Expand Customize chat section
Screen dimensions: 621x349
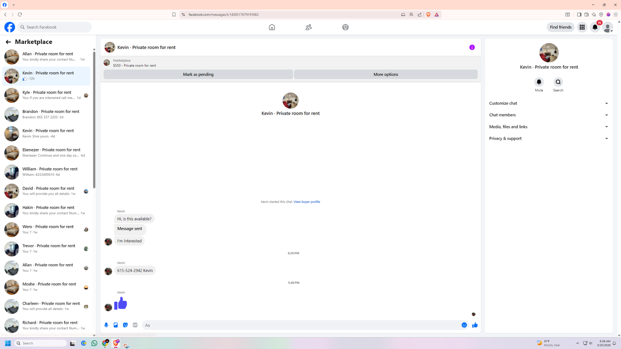tap(549, 103)
